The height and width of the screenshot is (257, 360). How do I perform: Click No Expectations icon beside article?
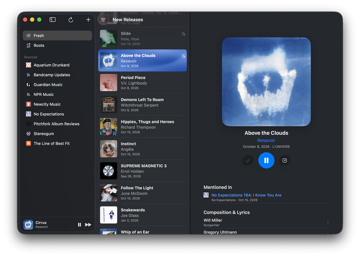pos(206,195)
